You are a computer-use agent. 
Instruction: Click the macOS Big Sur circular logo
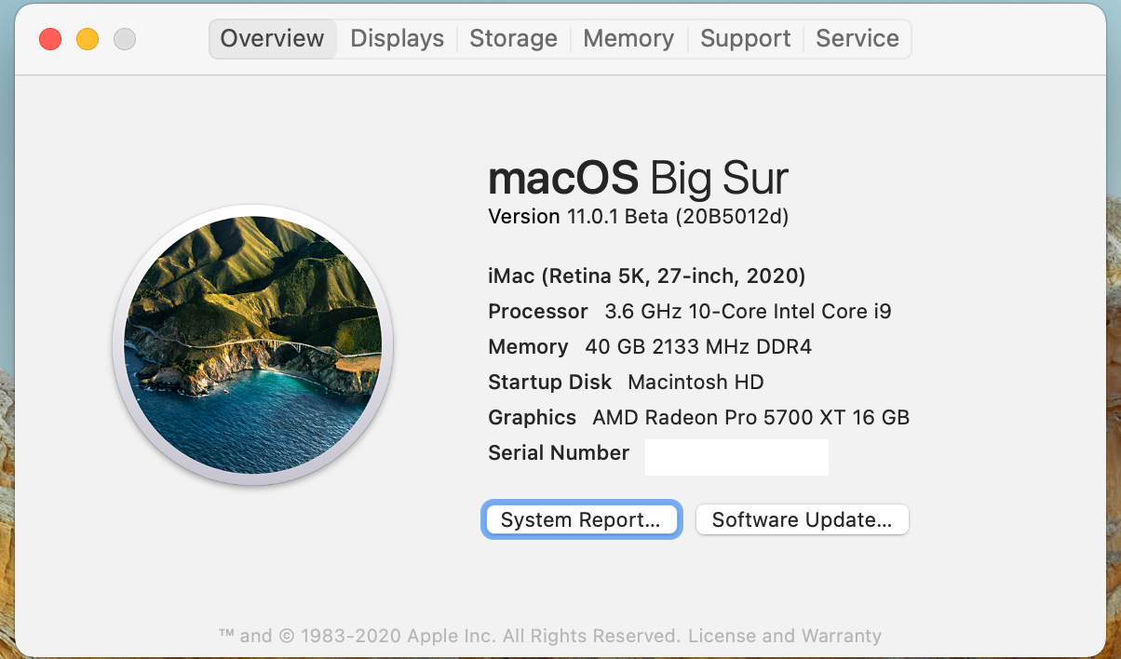coord(252,345)
